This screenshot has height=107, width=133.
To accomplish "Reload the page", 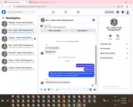I will [10, 7].
